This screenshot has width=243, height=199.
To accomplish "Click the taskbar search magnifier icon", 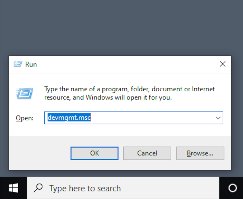I will click(x=38, y=188).
